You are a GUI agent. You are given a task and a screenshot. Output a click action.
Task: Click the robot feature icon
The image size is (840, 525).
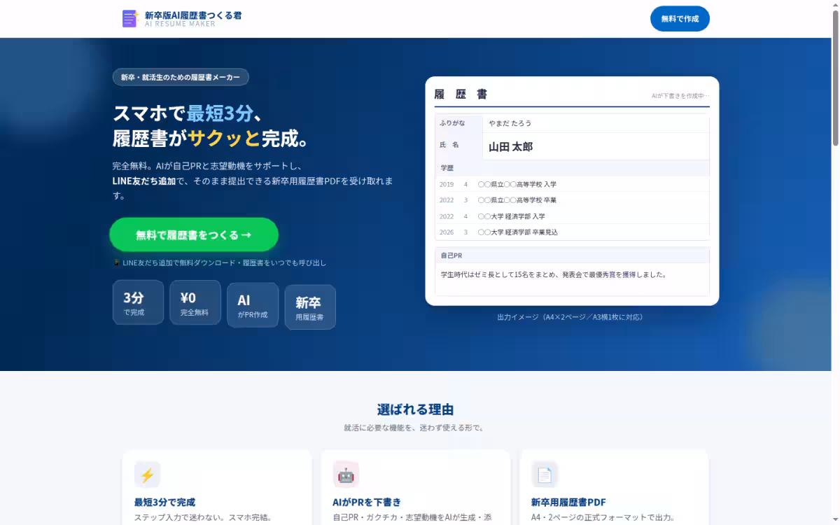(x=346, y=475)
